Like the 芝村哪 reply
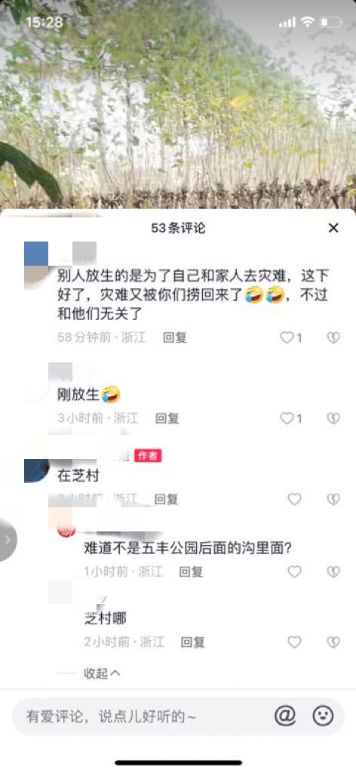 tap(294, 642)
